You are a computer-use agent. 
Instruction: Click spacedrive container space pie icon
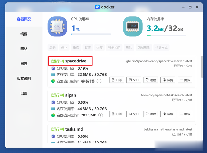[x=53, y=81]
